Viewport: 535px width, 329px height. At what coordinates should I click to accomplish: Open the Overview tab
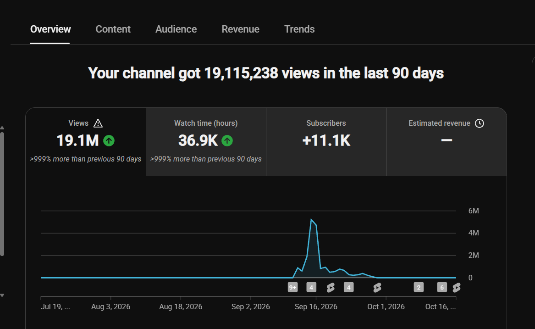pos(50,29)
